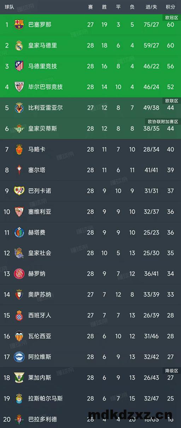The height and width of the screenshot is (428, 181).
Task: Click the Mallorca club crest
Action: pos(19,149)
